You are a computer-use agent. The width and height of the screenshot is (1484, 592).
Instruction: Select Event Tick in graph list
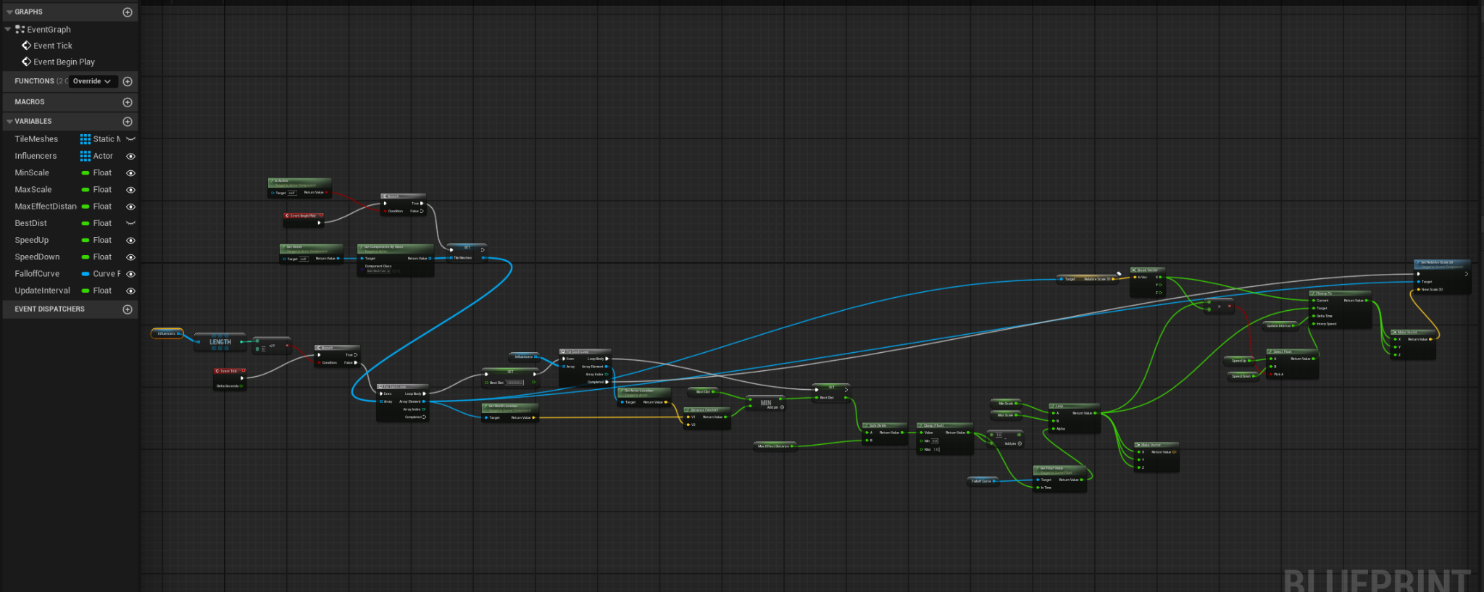(x=53, y=46)
